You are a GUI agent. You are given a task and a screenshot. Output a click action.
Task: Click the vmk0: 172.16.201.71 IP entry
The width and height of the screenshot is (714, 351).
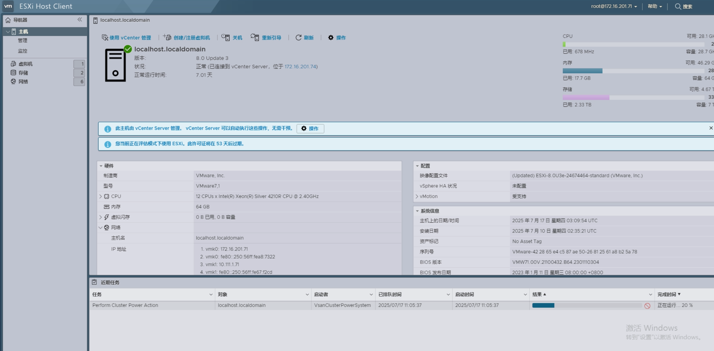(227, 249)
